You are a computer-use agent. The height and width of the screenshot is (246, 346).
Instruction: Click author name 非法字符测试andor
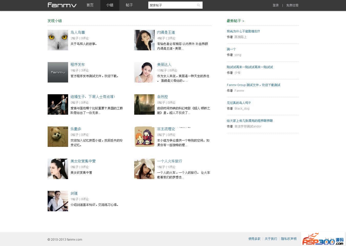[248, 126]
